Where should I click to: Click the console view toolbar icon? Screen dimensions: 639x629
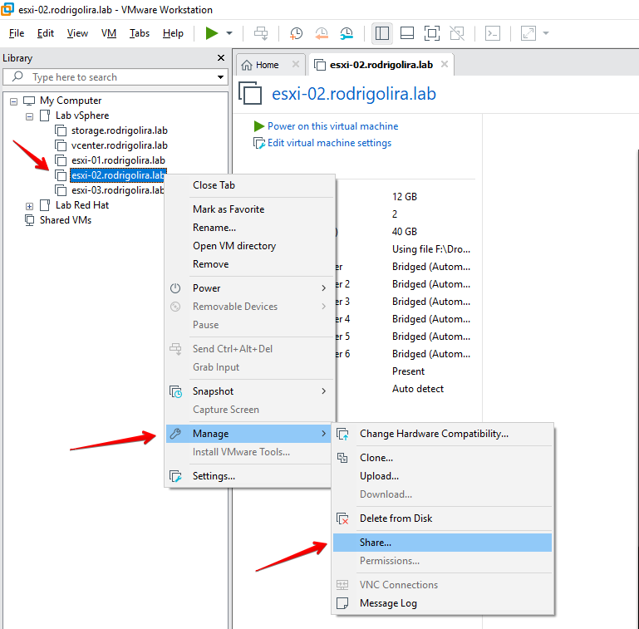point(493,33)
